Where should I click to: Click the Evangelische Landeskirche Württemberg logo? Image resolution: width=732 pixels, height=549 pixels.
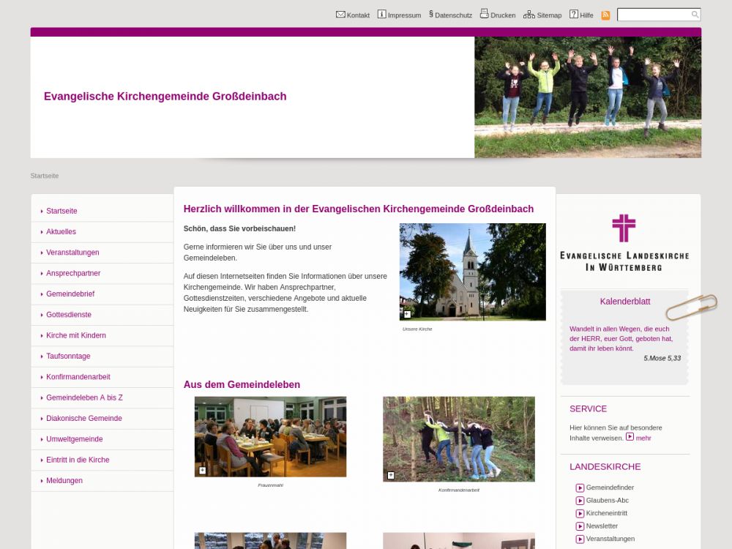tap(624, 242)
